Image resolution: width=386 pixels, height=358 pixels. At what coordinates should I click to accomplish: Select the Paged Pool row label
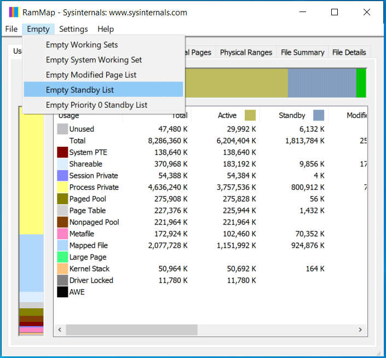[x=88, y=199]
